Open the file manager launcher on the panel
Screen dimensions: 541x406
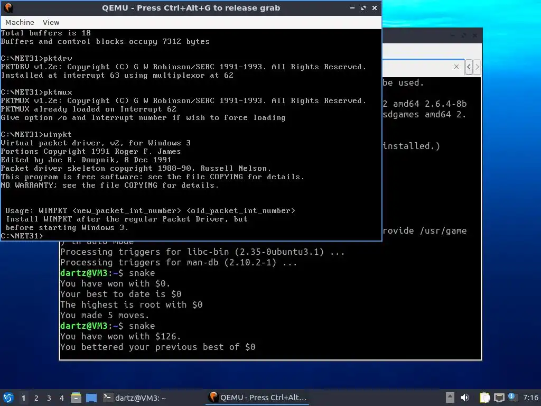coord(76,398)
